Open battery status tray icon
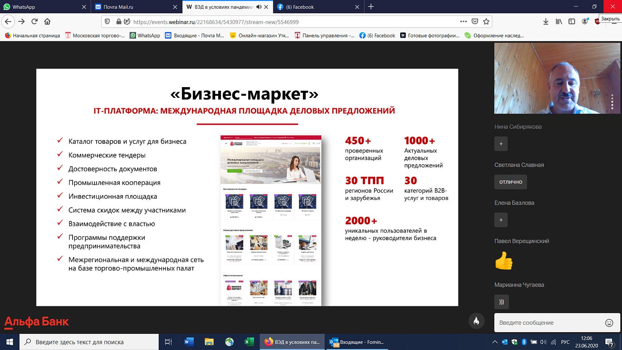The image size is (622, 350). click(x=534, y=342)
